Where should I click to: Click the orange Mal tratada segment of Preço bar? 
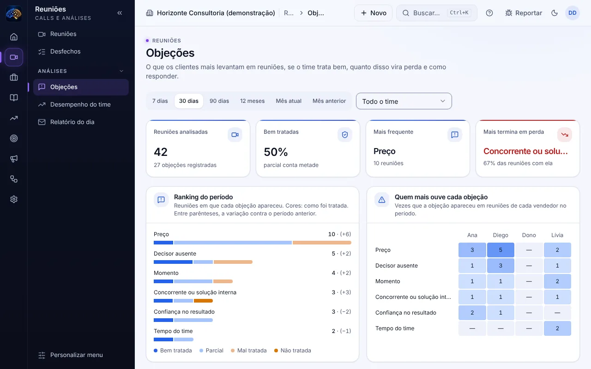pyautogui.click(x=322, y=243)
